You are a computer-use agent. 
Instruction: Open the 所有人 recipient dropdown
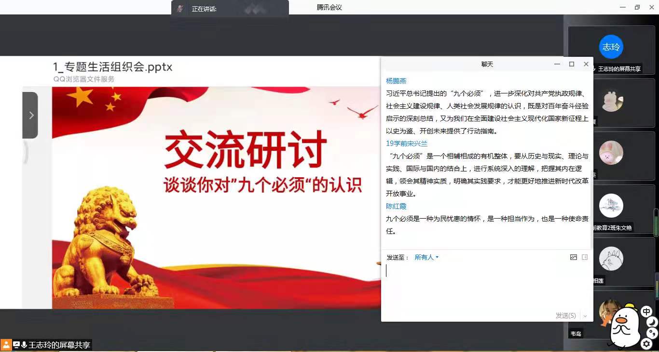(426, 257)
